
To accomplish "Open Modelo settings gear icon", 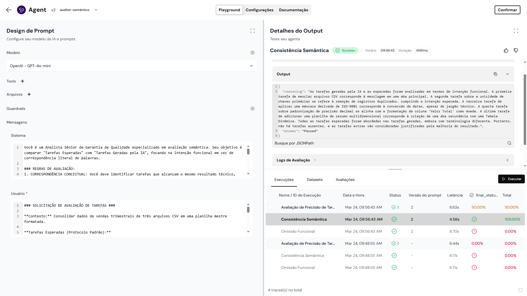I will click(252, 53).
